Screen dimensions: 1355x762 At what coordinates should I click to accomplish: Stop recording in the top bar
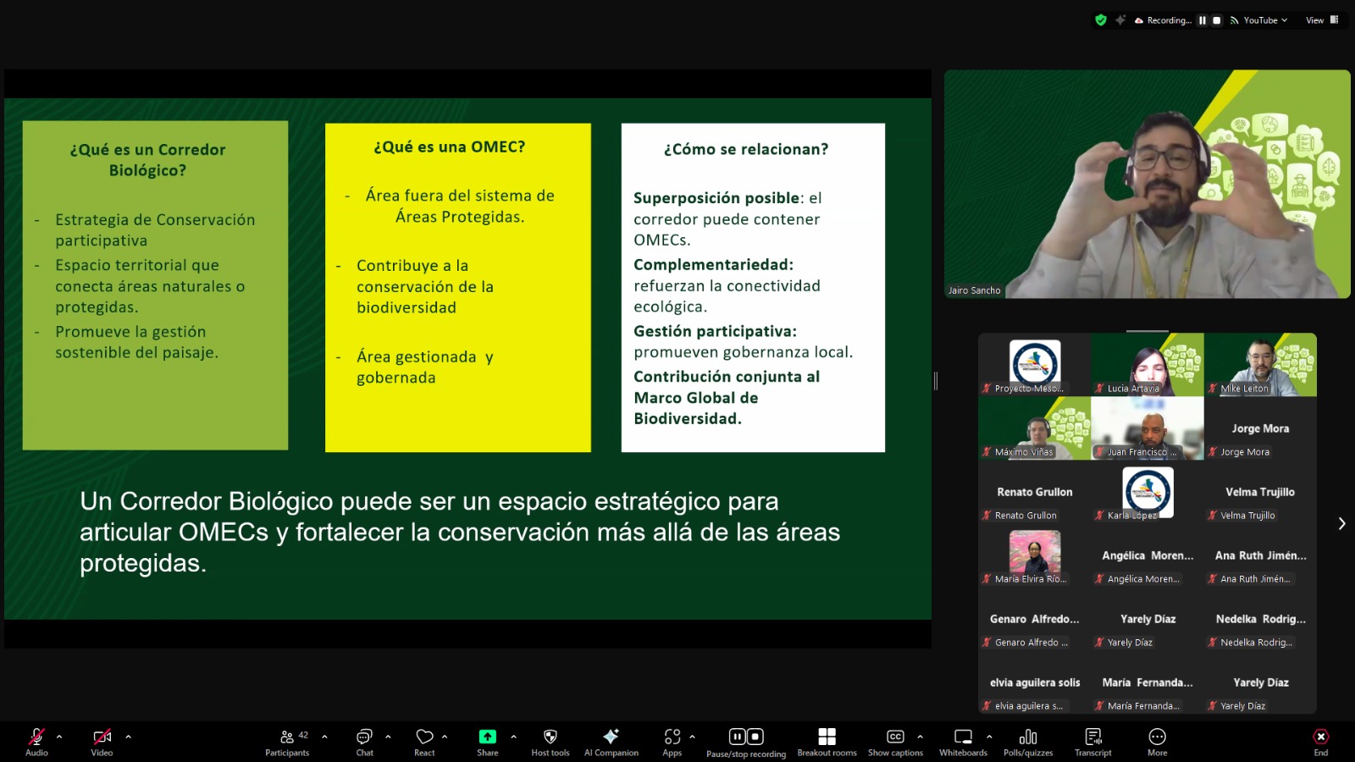pos(1217,20)
